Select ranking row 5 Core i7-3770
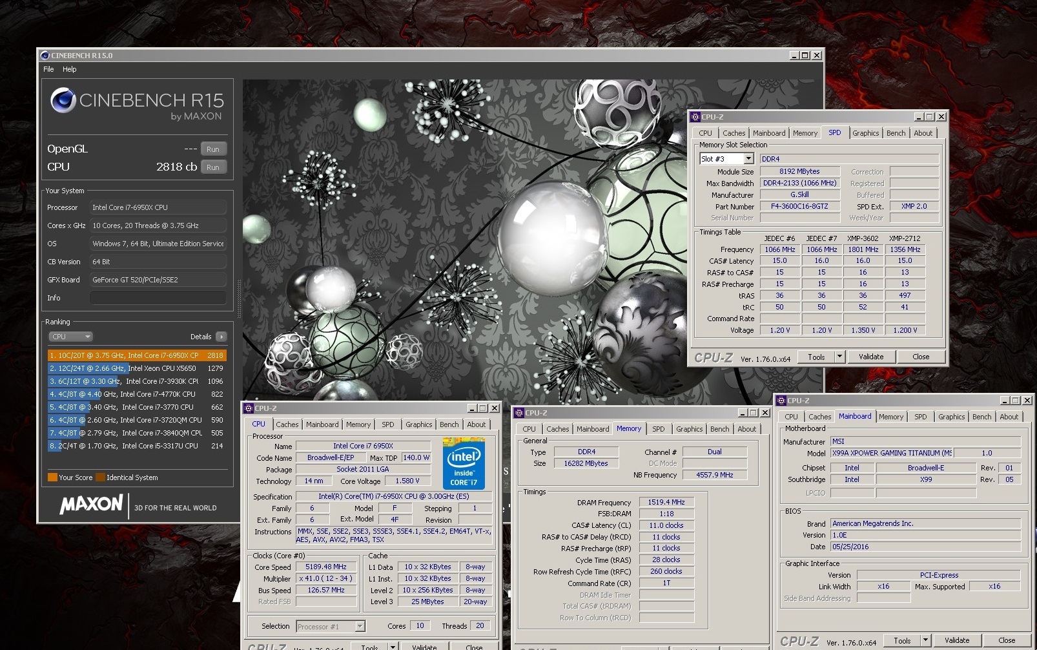Viewport: 1037px width, 650px height. [136, 407]
